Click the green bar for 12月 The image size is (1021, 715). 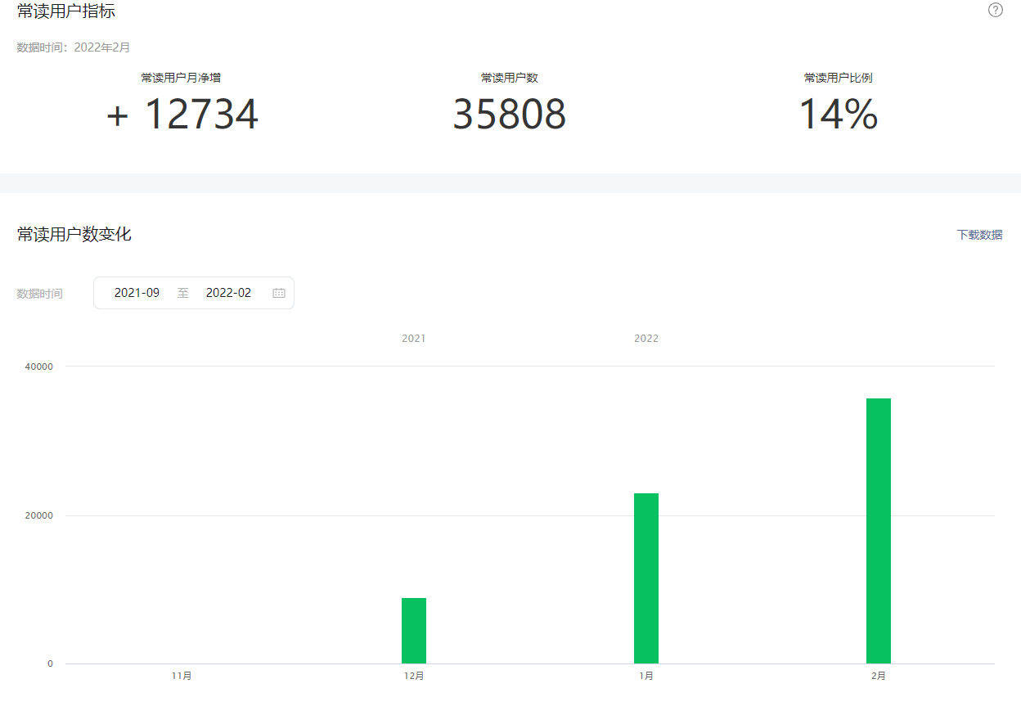pos(414,631)
